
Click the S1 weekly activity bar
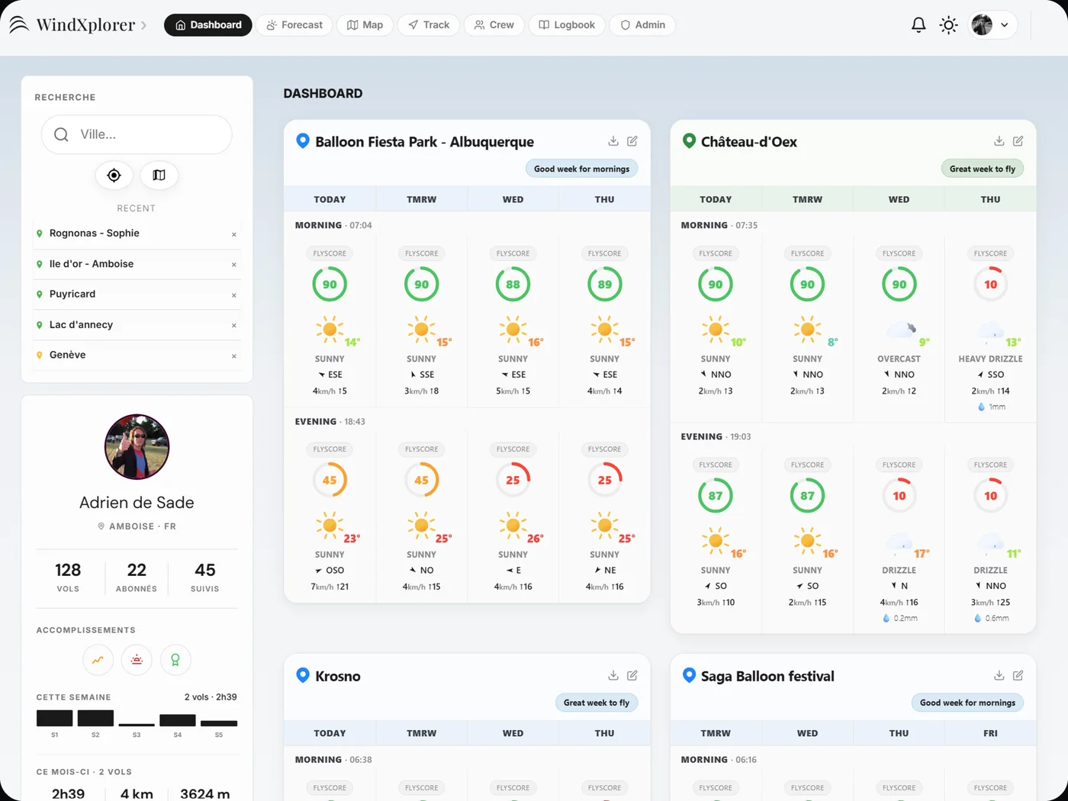(x=54, y=718)
